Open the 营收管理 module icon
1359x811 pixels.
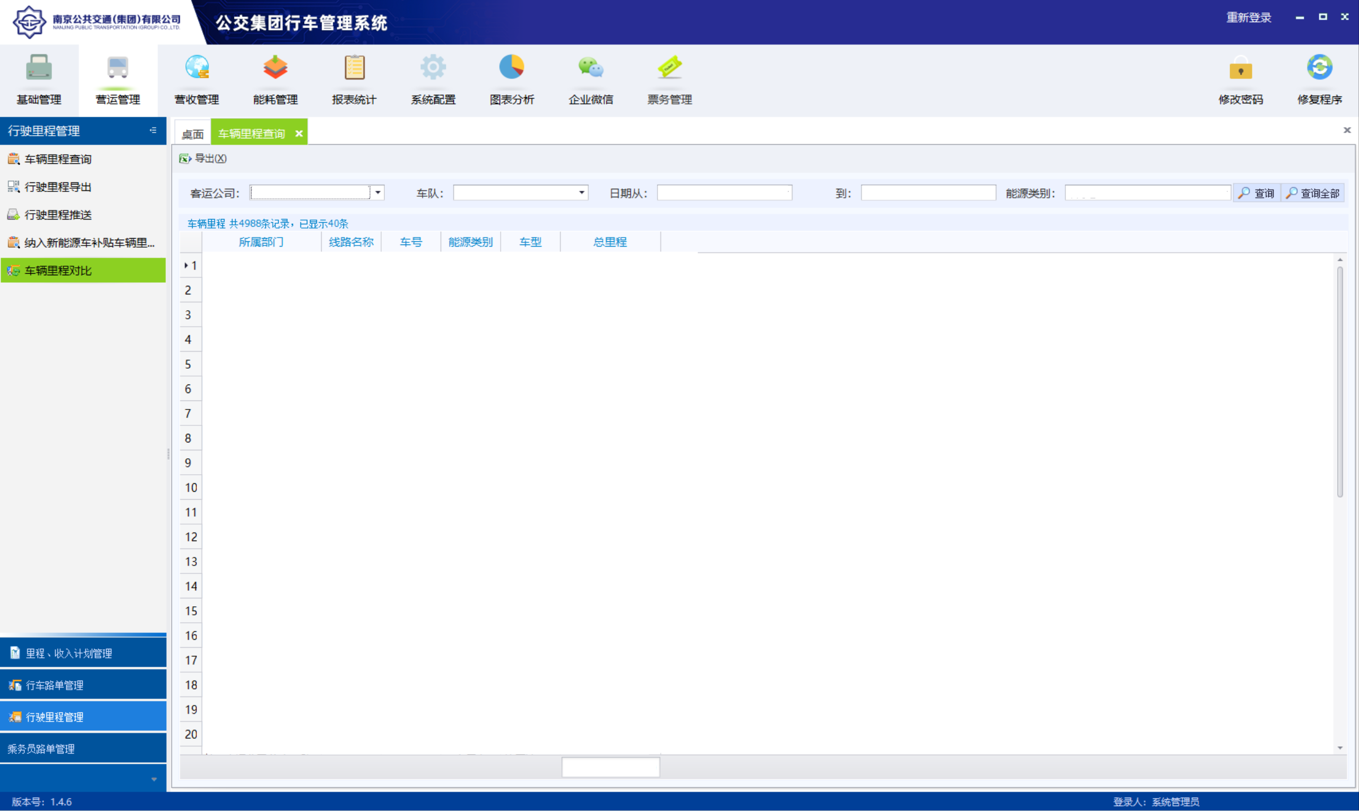197,76
